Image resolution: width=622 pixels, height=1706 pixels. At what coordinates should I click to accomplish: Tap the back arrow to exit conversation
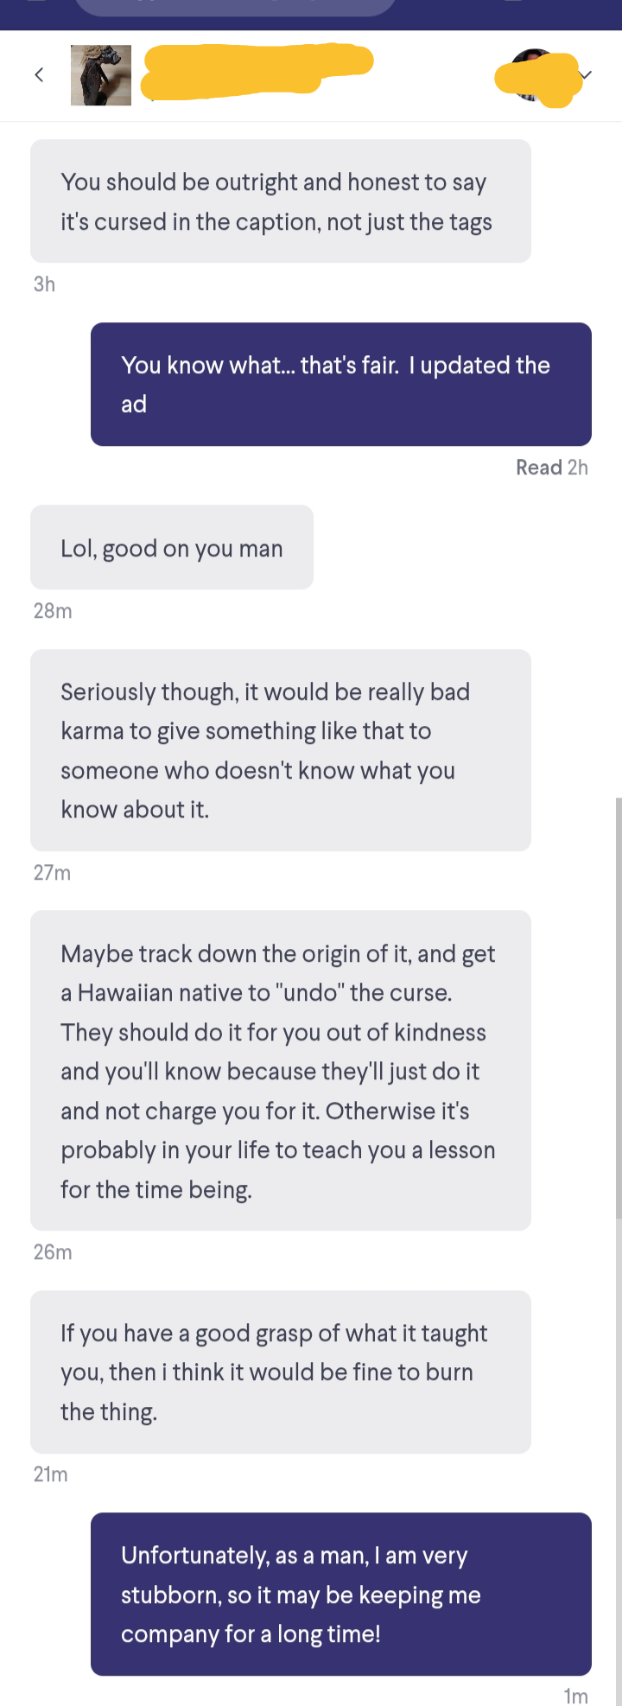coord(39,74)
